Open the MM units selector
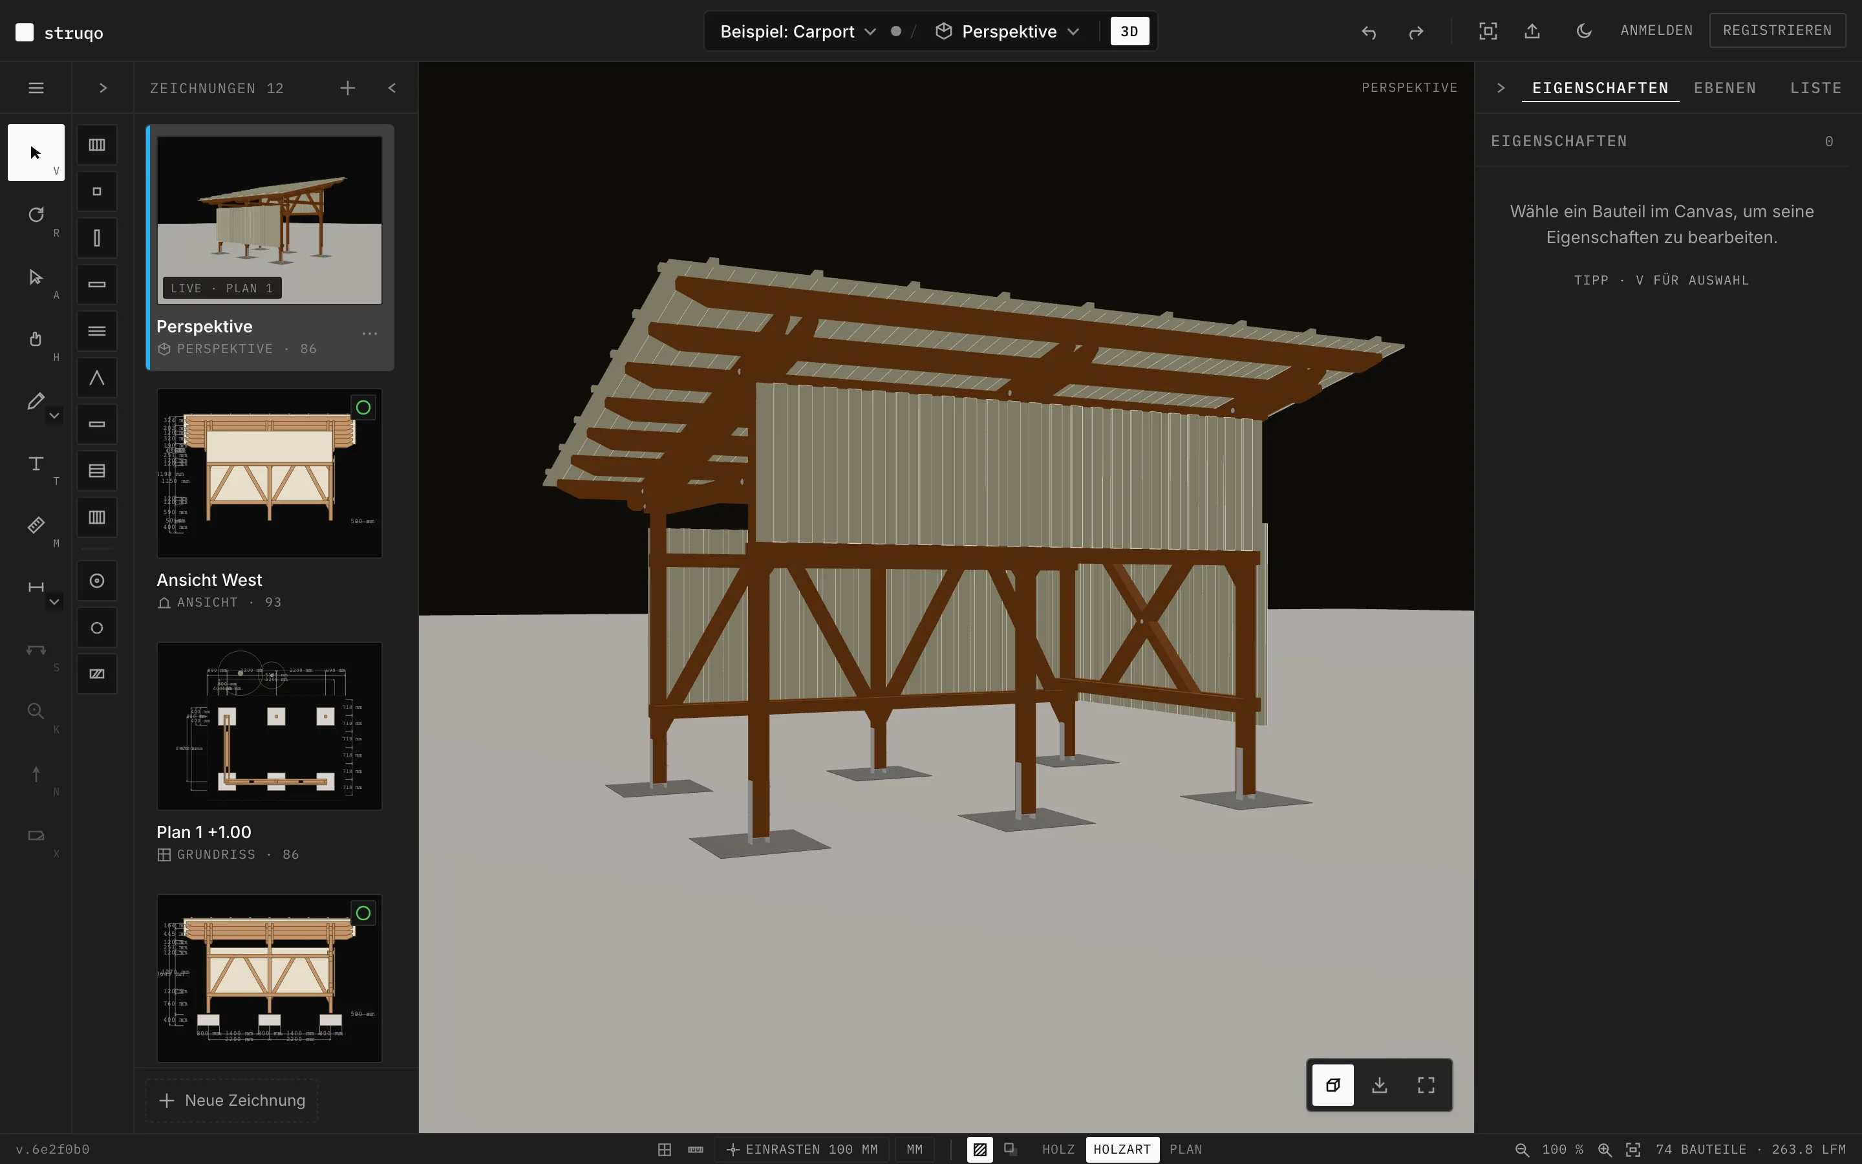This screenshot has height=1164, width=1862. pos(914,1149)
